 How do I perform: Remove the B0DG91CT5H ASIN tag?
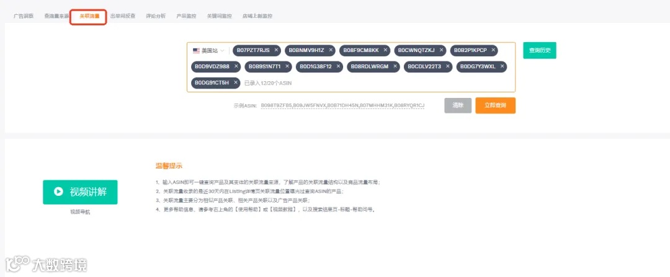coord(236,82)
